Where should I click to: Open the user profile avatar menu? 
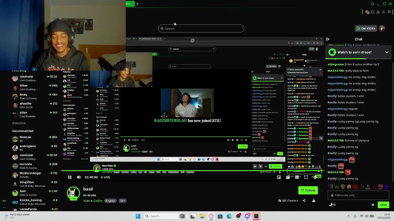pyautogui.click(x=382, y=29)
